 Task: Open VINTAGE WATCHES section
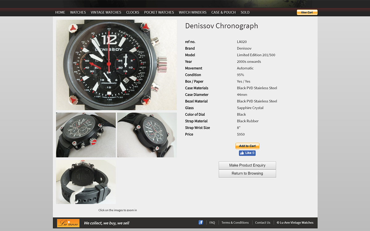pyautogui.click(x=106, y=12)
